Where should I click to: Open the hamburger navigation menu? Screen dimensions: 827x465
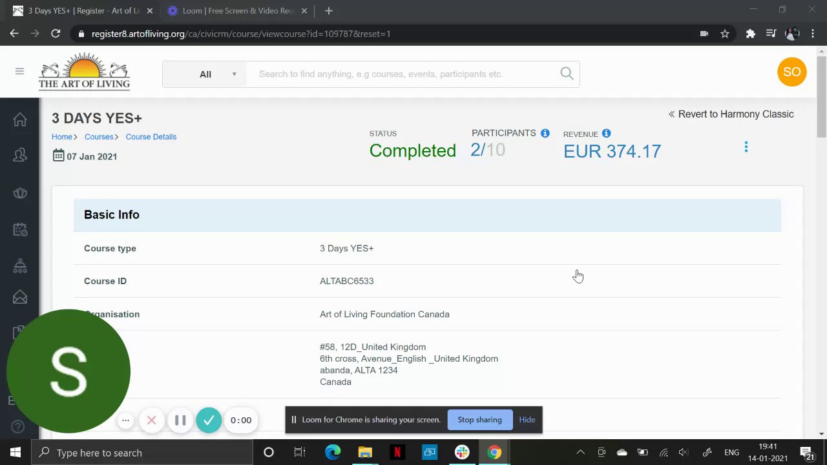pos(19,71)
